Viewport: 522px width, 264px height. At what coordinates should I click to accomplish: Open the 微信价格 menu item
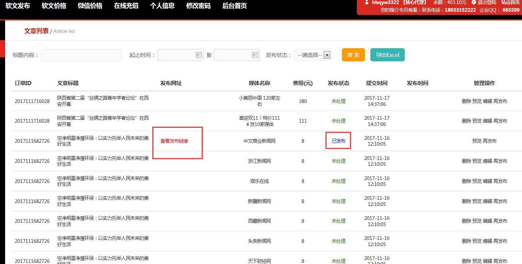[90, 5]
